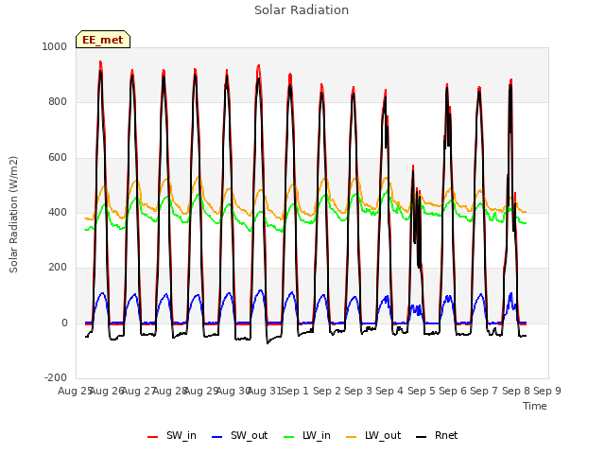Click the red SW_in legend swatch
This screenshot has height=454, width=605.
pos(153,437)
